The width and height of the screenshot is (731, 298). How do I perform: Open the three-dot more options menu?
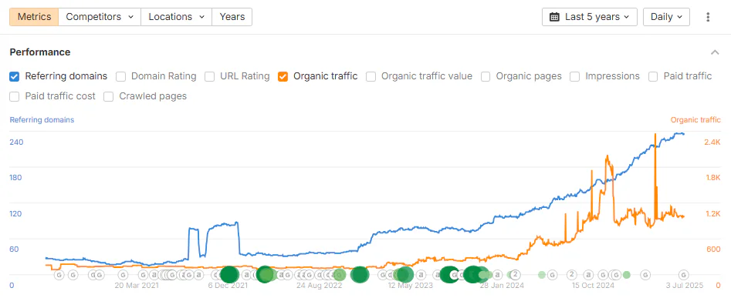(x=708, y=17)
